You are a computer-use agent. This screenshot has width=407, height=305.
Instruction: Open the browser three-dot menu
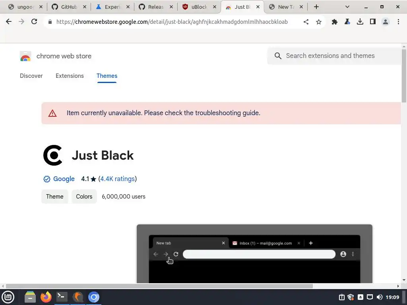click(398, 22)
